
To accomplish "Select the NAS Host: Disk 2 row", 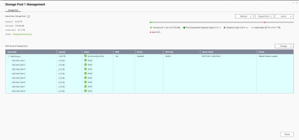I will pos(149,65).
